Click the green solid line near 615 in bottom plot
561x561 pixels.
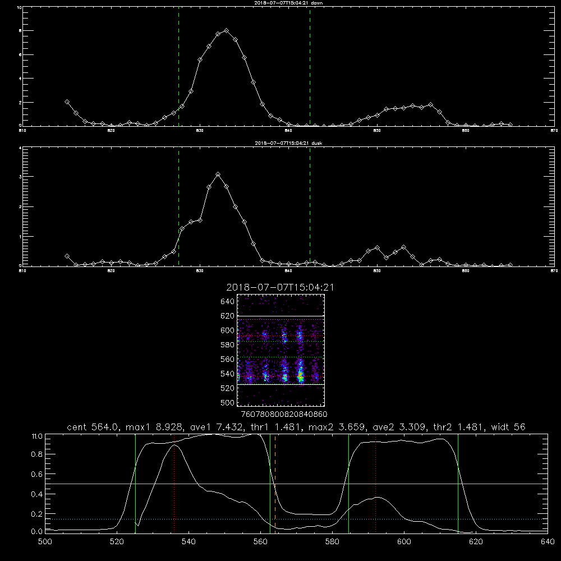458,483
